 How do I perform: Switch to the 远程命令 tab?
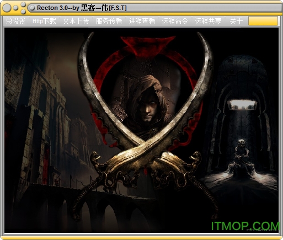pyautogui.click(x=175, y=21)
